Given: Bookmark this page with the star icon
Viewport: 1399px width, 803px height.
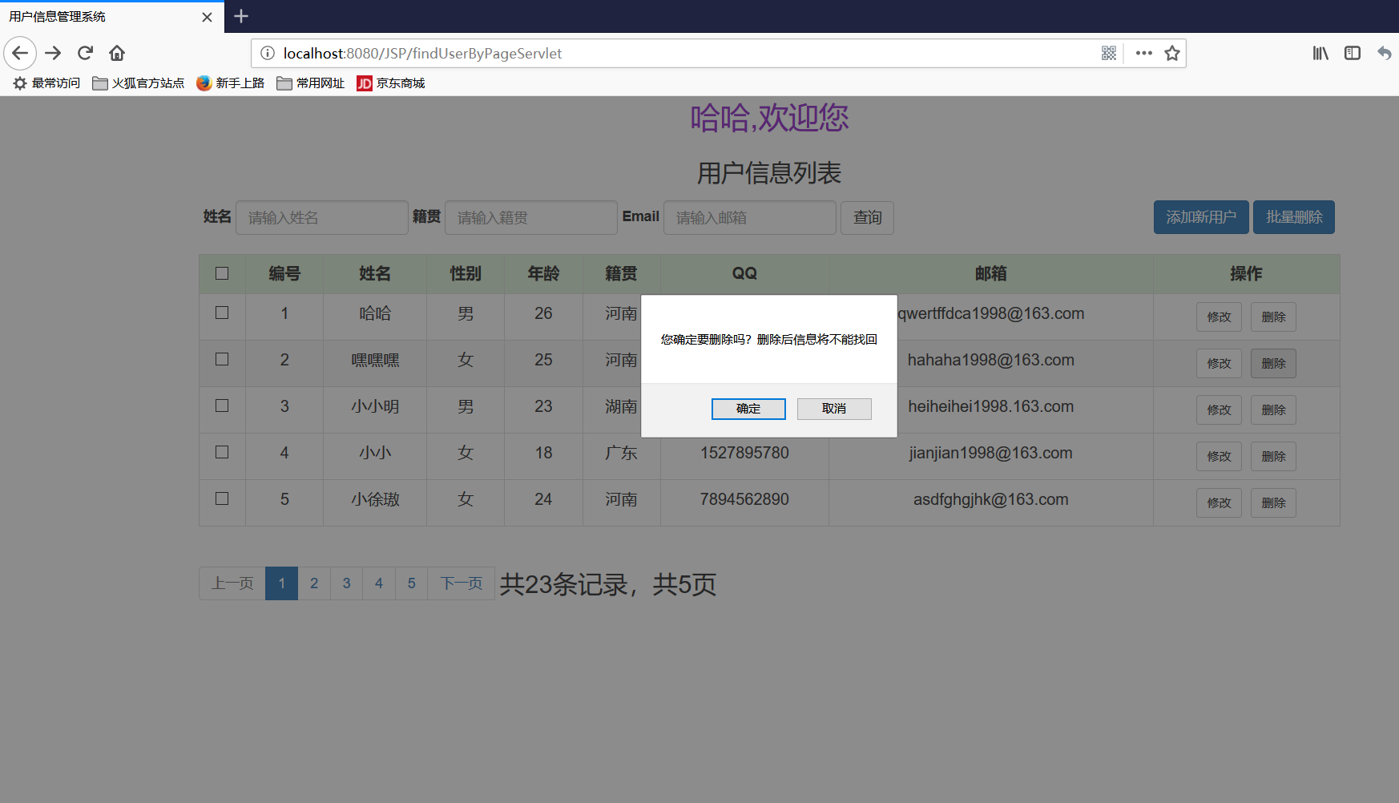Looking at the screenshot, I should tap(1171, 53).
